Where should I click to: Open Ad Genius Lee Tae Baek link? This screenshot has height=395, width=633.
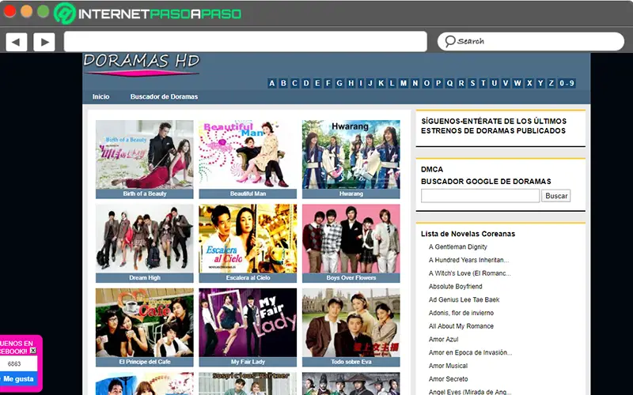464,300
